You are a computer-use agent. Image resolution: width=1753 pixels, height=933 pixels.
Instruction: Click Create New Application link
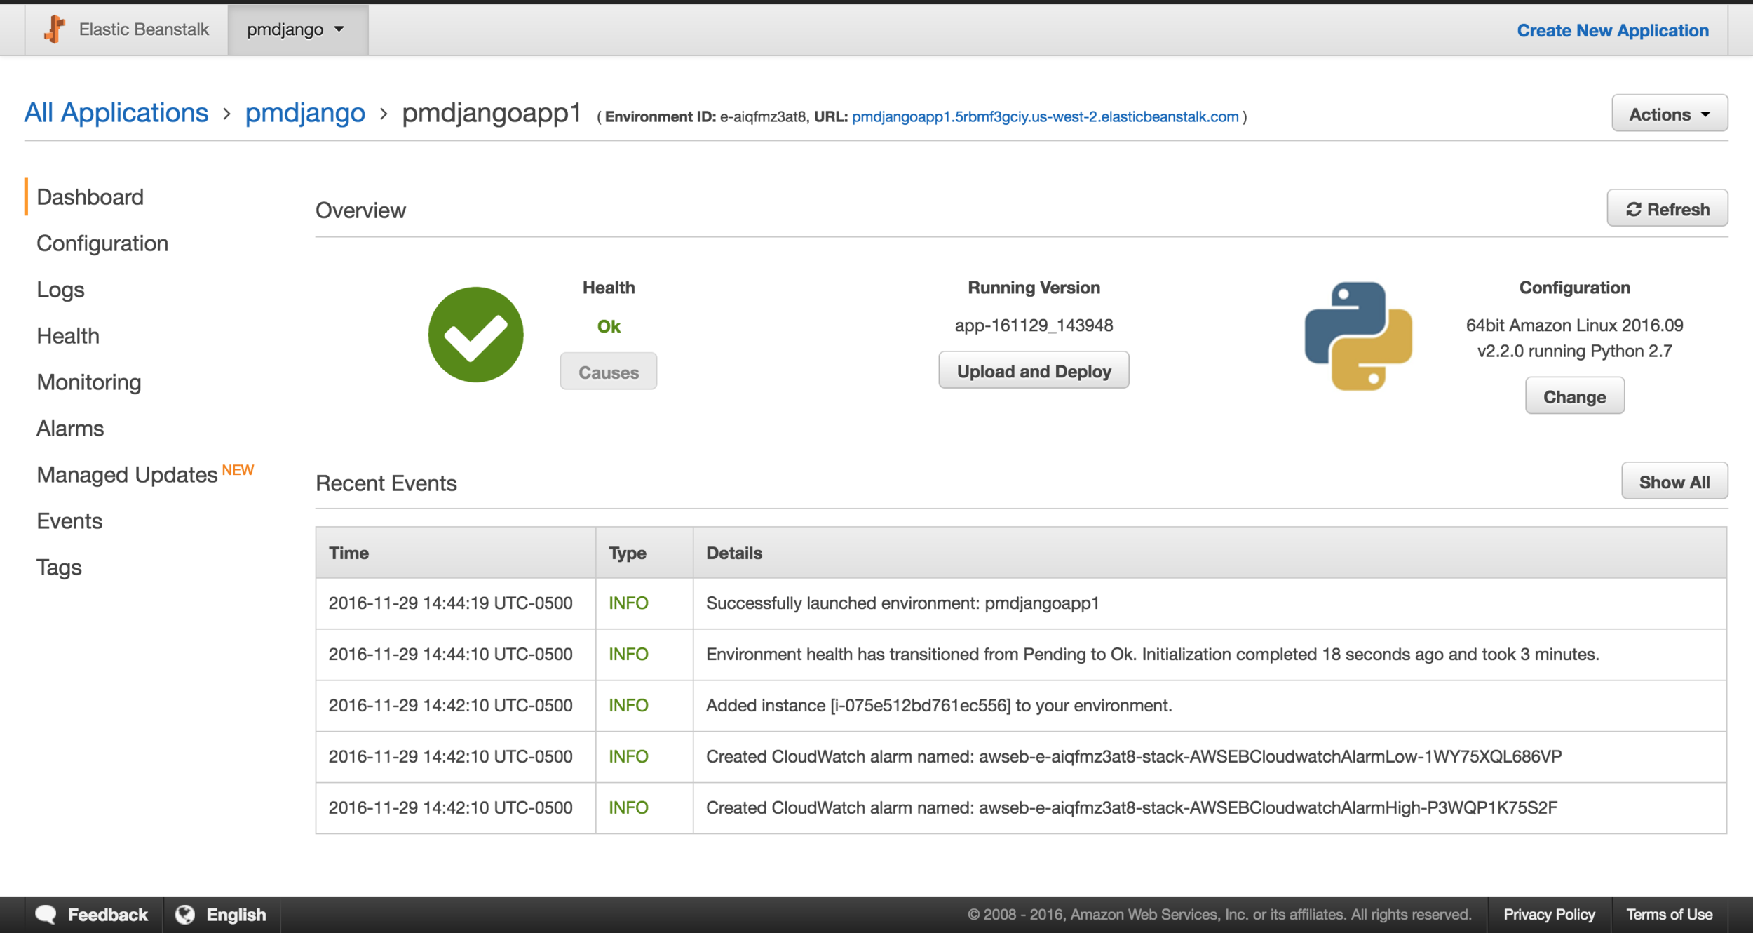coord(1612,30)
